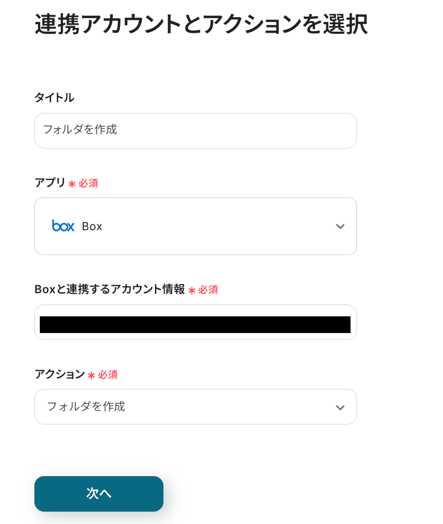Image resolution: width=443 pixels, height=524 pixels.
Task: Open the アクション dropdown showing フォルダを作成
Action: pos(195,407)
